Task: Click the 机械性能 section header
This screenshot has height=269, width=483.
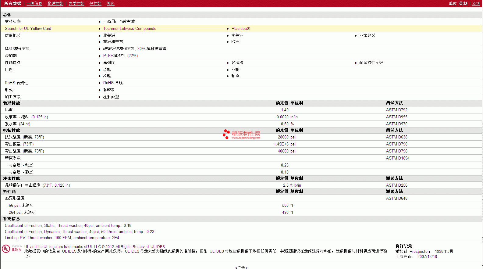Action: point(12,131)
